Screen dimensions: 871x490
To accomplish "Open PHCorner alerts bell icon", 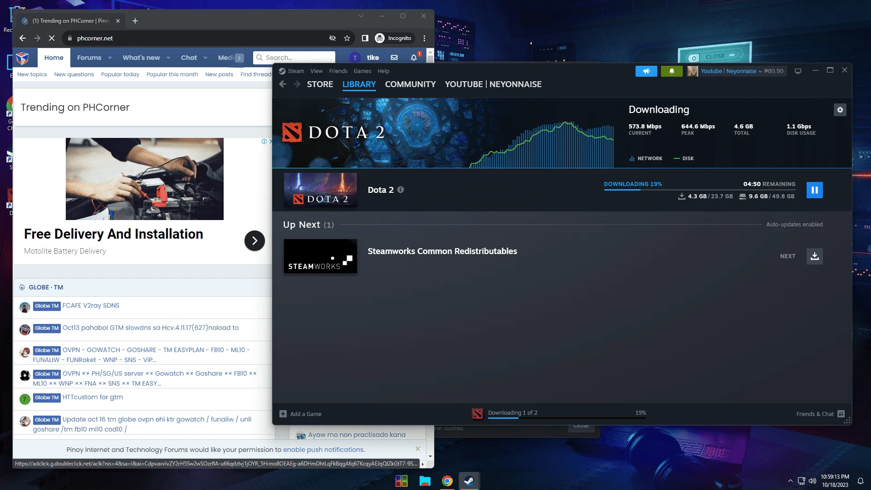I will tap(414, 58).
